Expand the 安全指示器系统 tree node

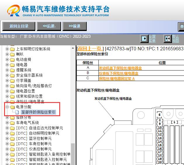click(7, 75)
